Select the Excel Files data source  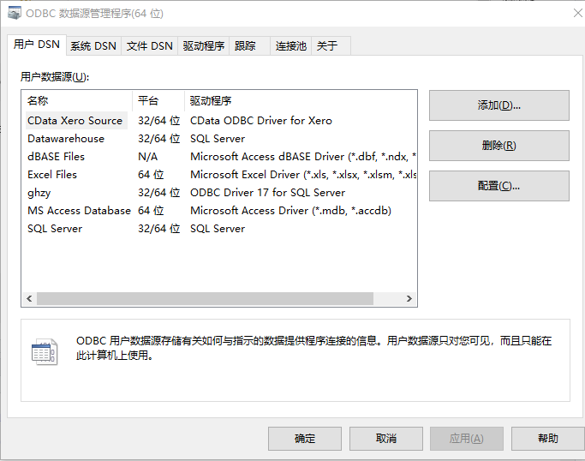52,175
